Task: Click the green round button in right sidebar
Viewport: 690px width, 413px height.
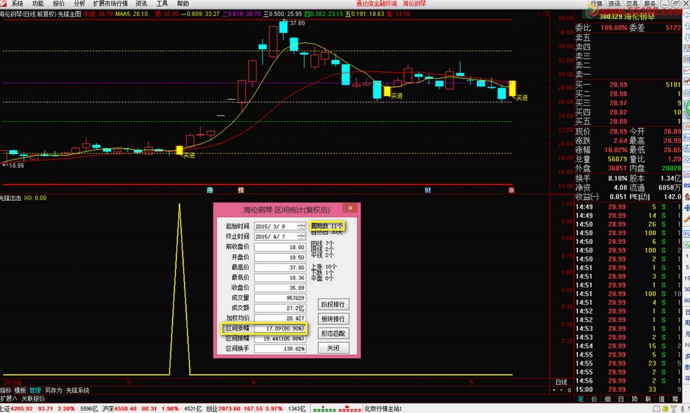Action: (687, 109)
